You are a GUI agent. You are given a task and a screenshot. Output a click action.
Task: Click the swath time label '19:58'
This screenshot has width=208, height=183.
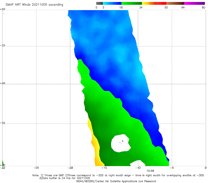pos(150,171)
